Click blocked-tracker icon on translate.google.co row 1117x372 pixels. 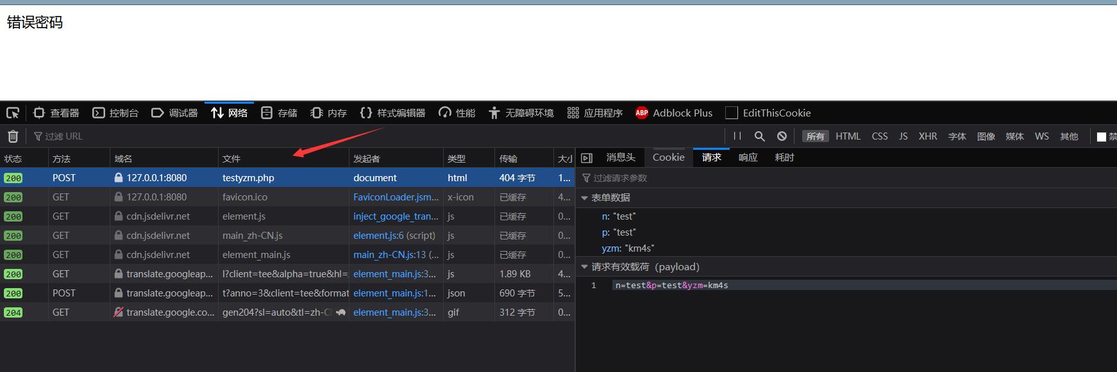pos(119,312)
